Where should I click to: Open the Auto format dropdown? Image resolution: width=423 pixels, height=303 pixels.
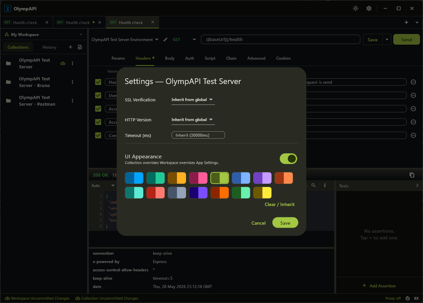[x=103, y=185]
